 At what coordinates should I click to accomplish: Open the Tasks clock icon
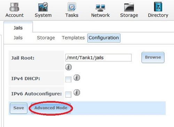(72, 7)
